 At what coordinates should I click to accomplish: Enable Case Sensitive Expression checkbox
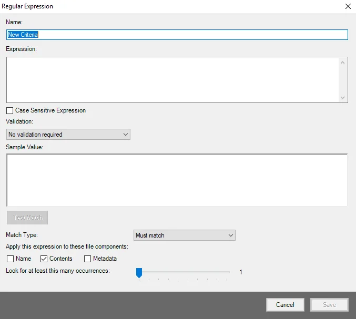point(10,111)
